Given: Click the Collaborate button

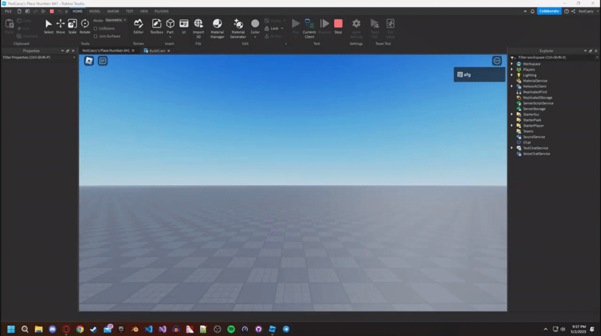Looking at the screenshot, I should pos(549,11).
